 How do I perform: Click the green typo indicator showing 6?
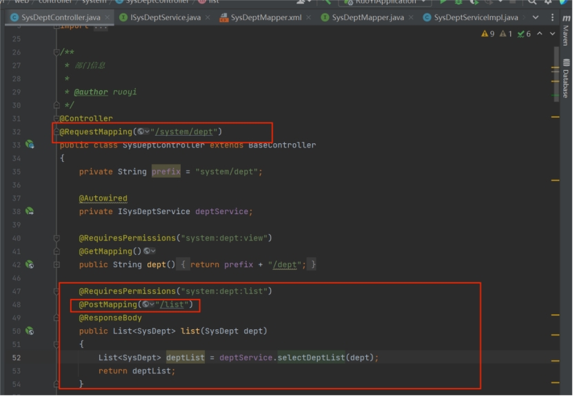[525, 34]
